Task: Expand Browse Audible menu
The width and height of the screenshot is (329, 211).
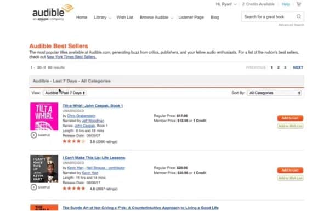Action: [x=156, y=18]
